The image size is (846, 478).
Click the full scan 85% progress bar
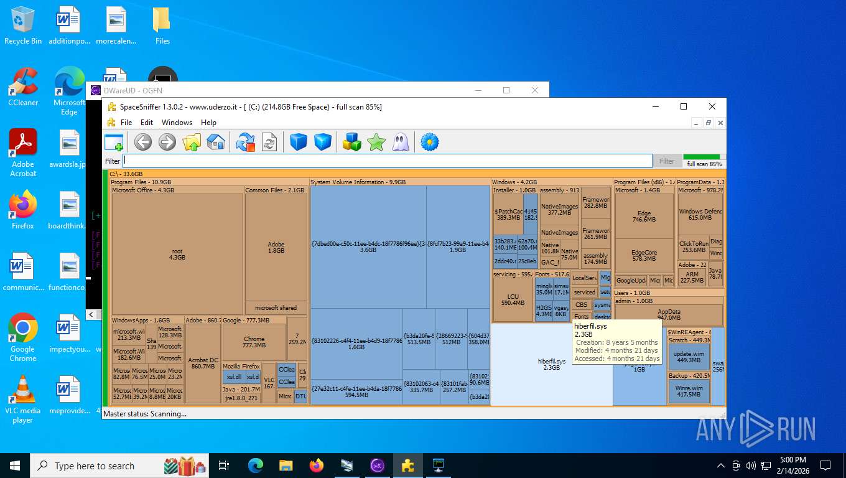click(704, 161)
